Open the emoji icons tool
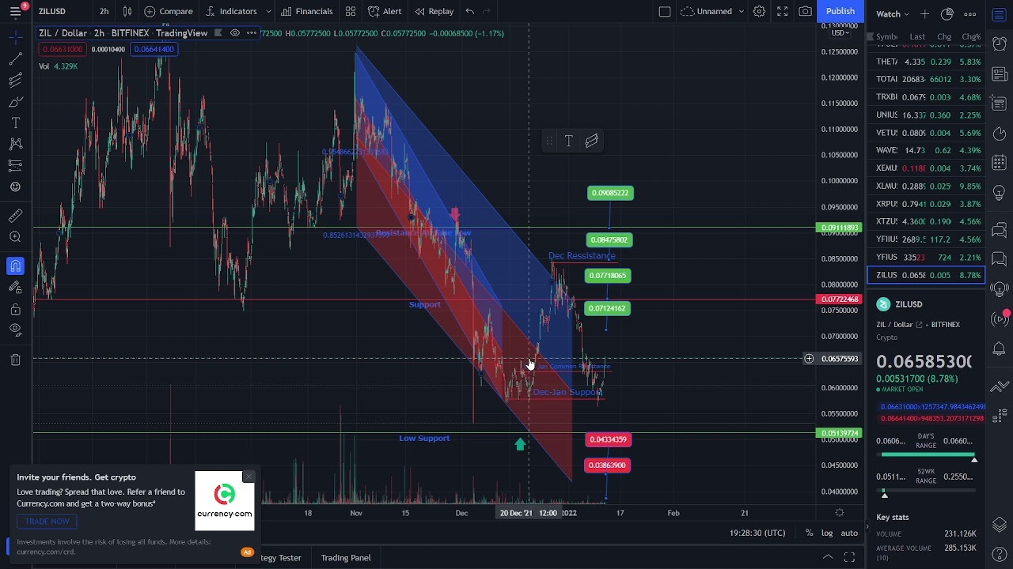The image size is (1013, 569). pyautogui.click(x=15, y=187)
